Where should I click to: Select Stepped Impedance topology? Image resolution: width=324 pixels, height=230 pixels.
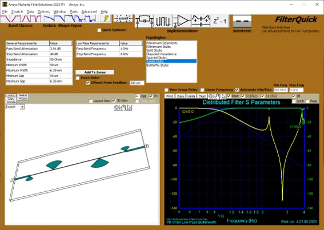click(161, 54)
